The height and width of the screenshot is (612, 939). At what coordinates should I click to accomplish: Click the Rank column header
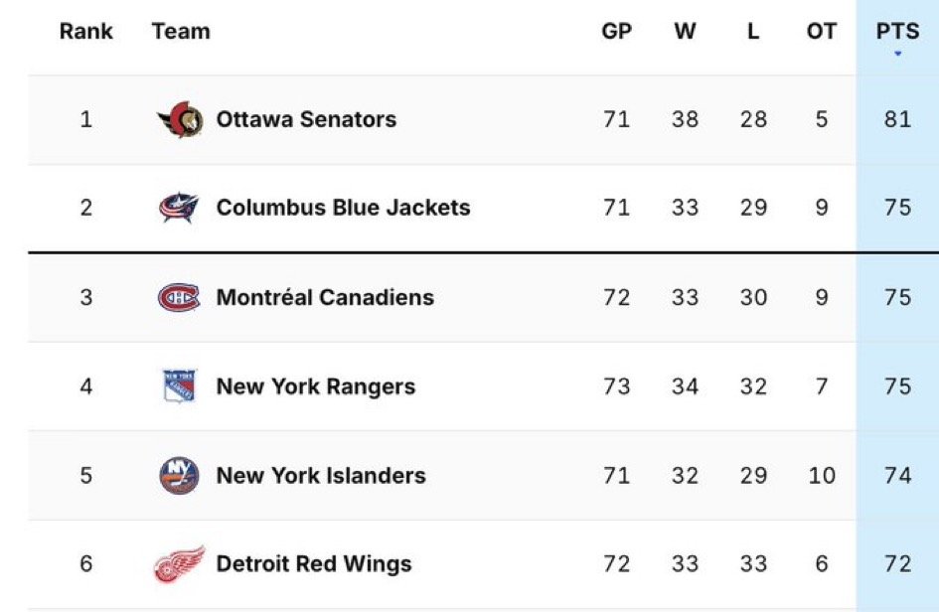(86, 31)
